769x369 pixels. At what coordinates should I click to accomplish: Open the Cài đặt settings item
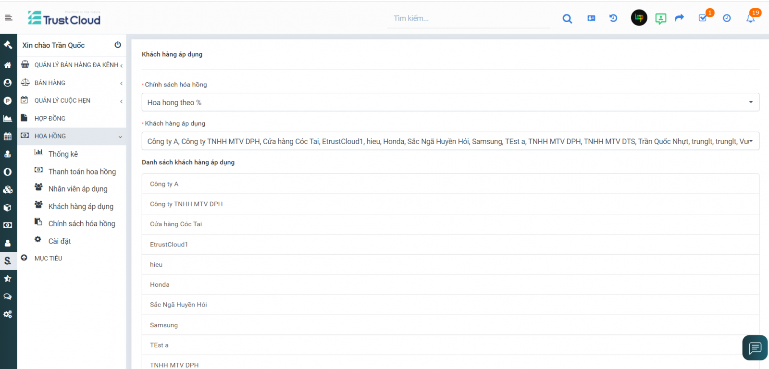(60, 241)
